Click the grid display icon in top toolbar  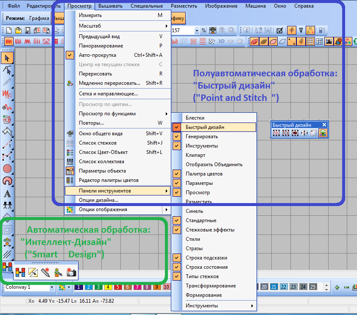click(310, 42)
